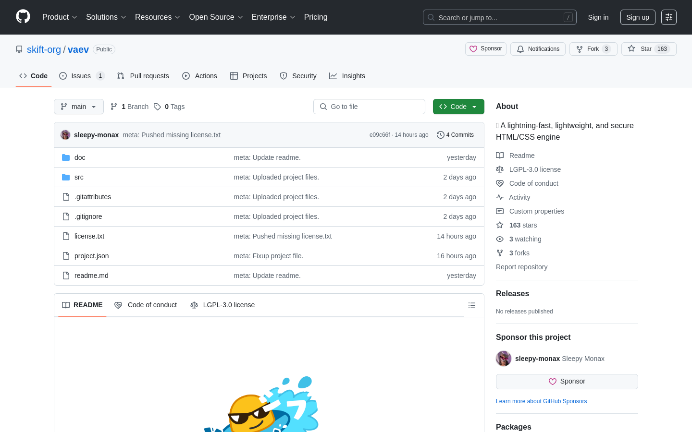
Task: Open the Projects tab
Action: pos(248,76)
